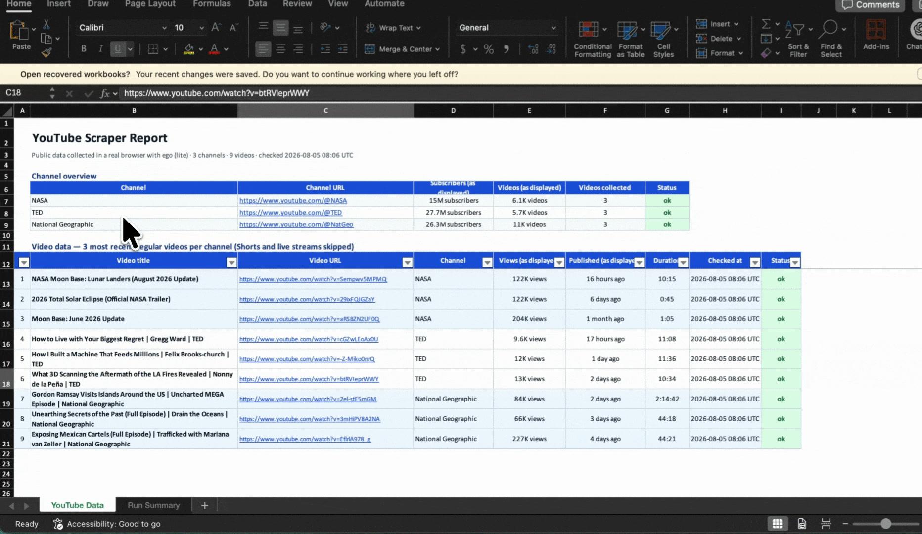This screenshot has width=922, height=534.
Task: Open Find & Select
Action: click(x=831, y=40)
